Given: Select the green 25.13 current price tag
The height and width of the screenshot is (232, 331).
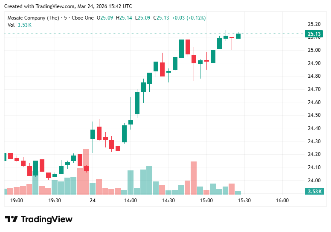Looking at the screenshot, I should pos(314,34).
